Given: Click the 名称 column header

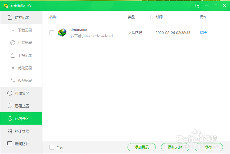Looking at the screenshot, I should pos(53,17).
